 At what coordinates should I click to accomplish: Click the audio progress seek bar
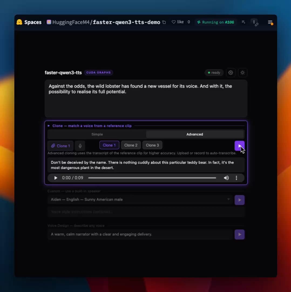click(x=152, y=178)
